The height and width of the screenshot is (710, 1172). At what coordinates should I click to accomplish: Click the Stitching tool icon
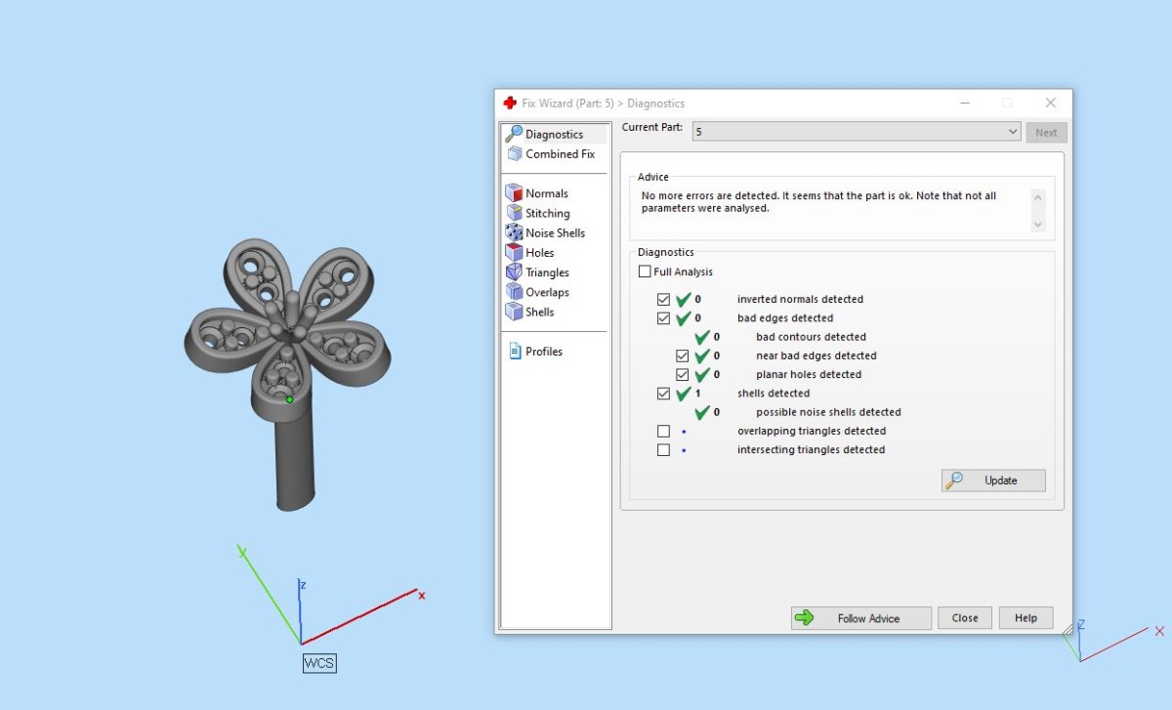(x=514, y=213)
